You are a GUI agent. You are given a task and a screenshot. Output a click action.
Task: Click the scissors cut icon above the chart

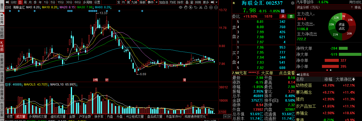tap(201, 7)
